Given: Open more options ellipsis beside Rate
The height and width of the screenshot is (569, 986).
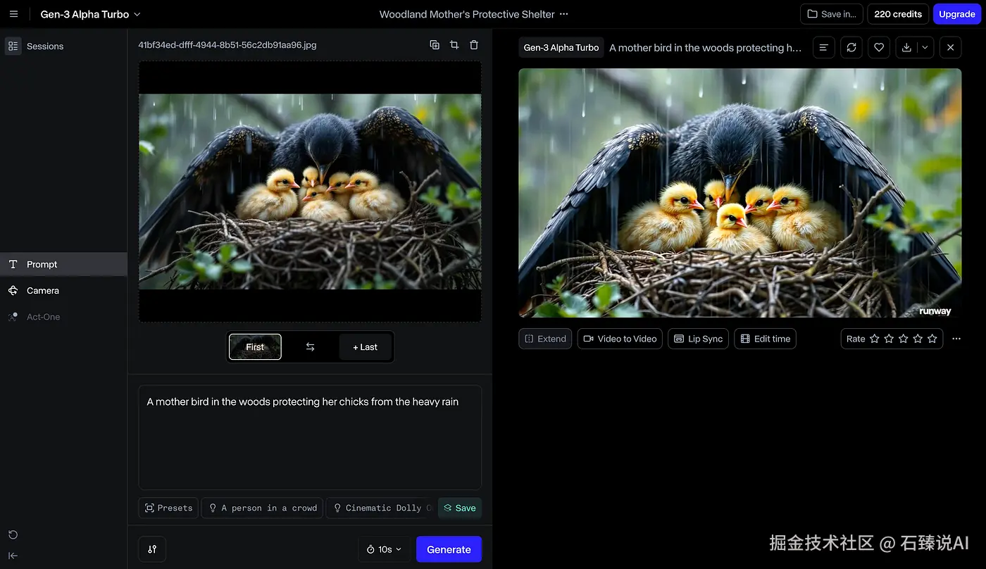Looking at the screenshot, I should point(956,339).
